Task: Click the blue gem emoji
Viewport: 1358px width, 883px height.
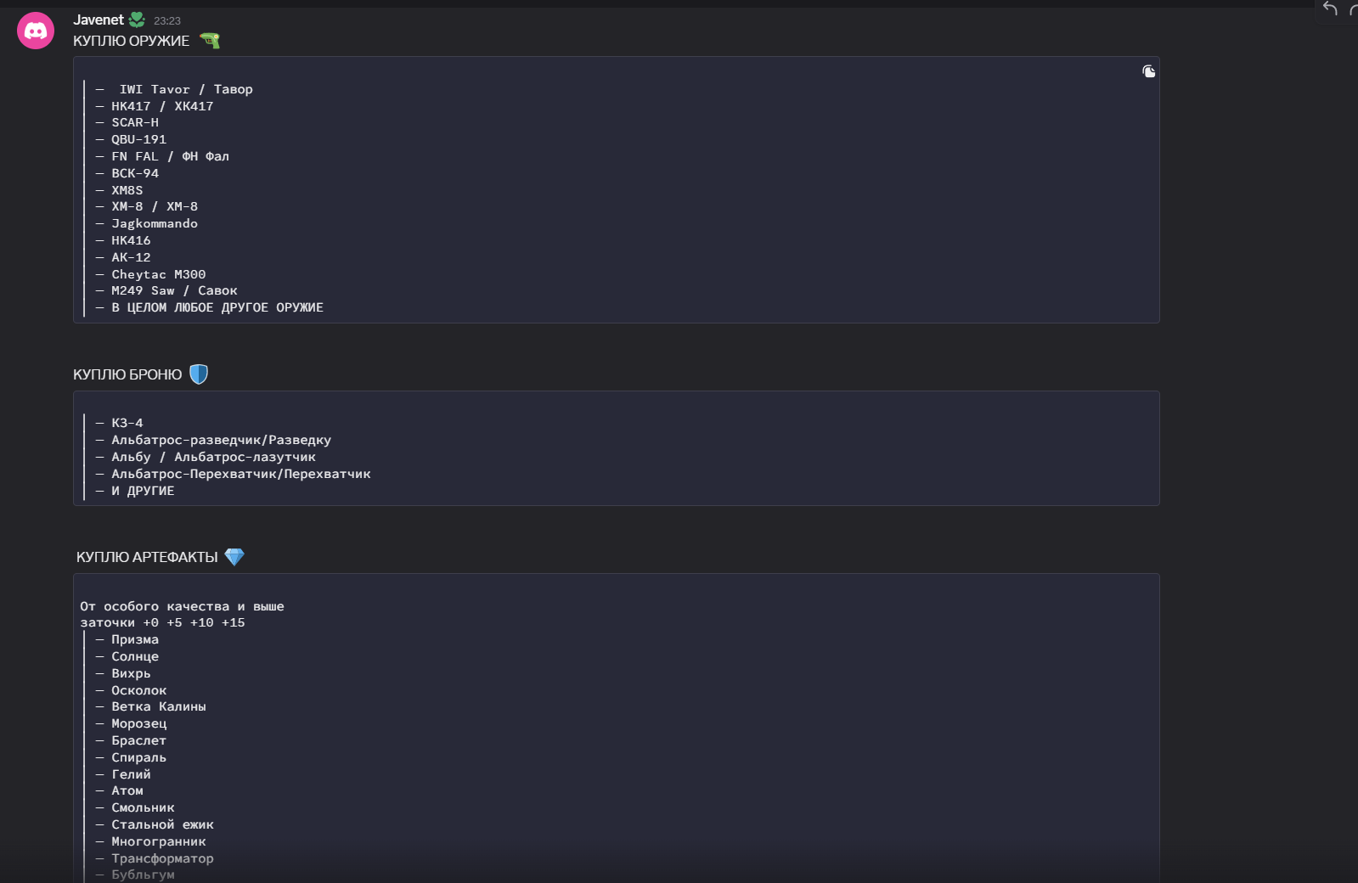Action: click(234, 557)
